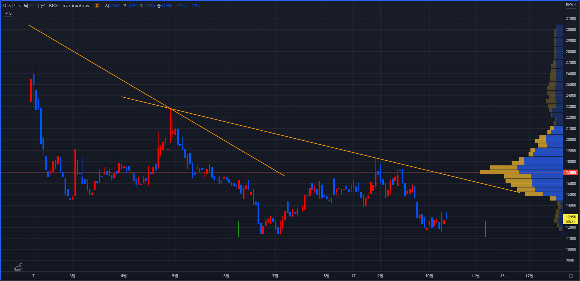Click the 10월 time axis label
580x281 pixels.
pos(429,276)
